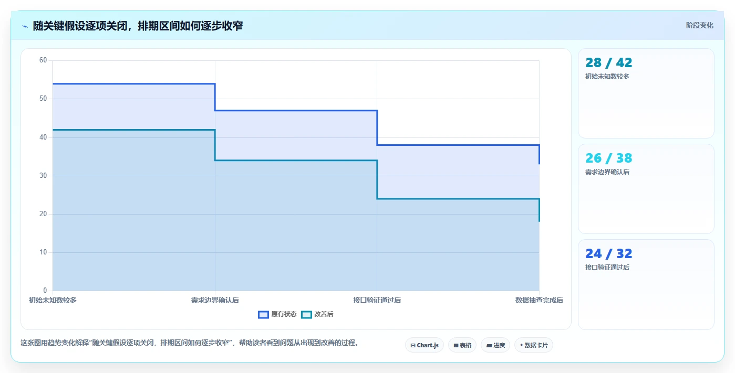735x373 pixels.
Task: Click the y-axis value 30
Action: click(x=43, y=176)
